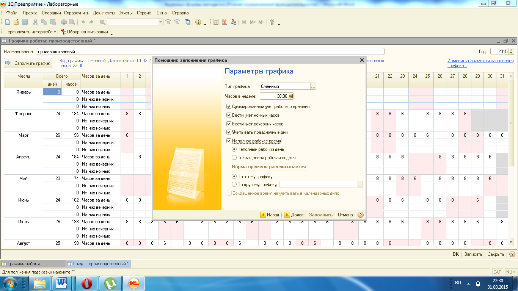The image size is (518, 291).
Task: Click the Заполнить button in wizard
Action: pos(321,215)
